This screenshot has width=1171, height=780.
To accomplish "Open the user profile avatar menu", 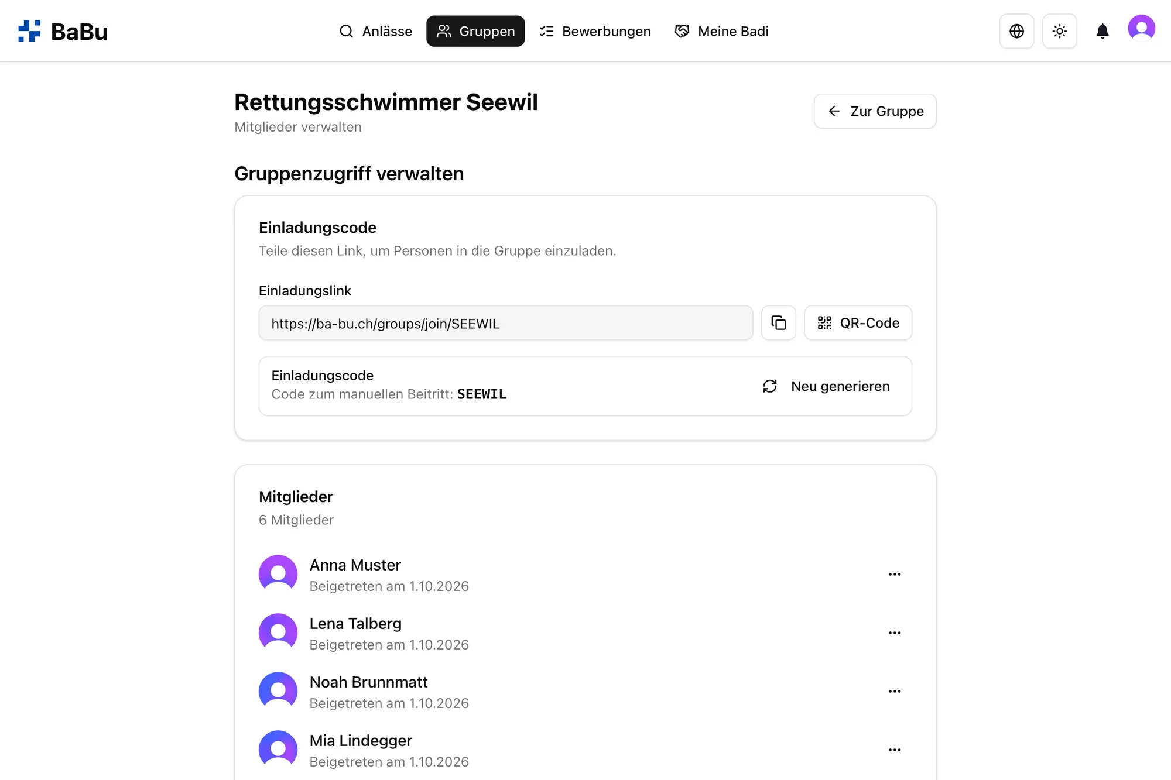I will click(1141, 28).
